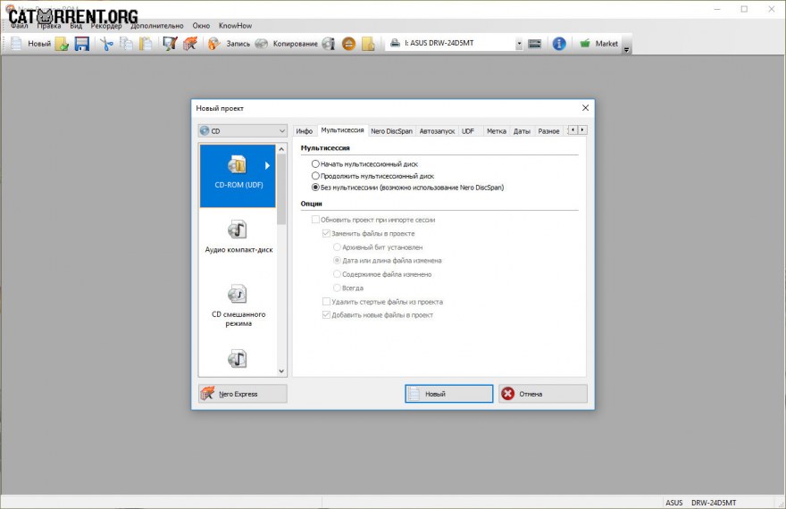Select the CD-ROM (UDF) project type

pos(238,175)
